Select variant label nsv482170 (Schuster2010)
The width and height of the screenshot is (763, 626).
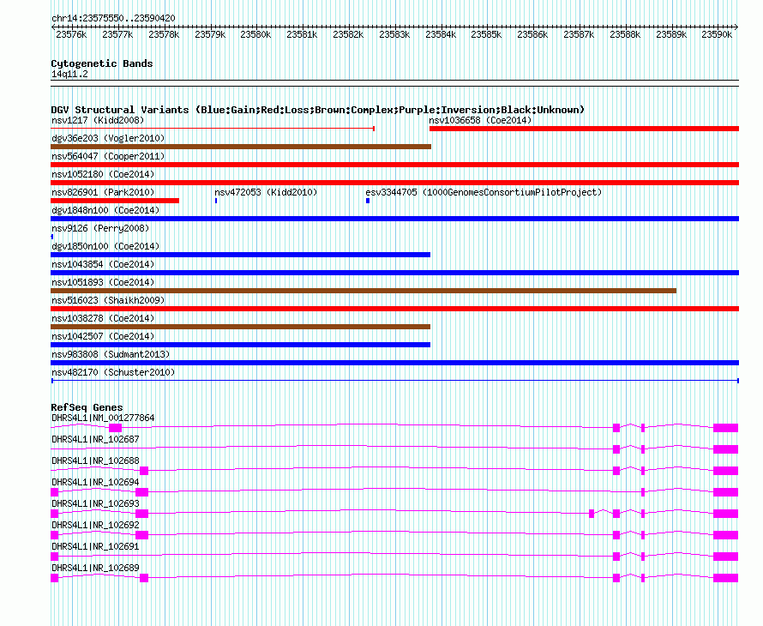click(x=113, y=372)
